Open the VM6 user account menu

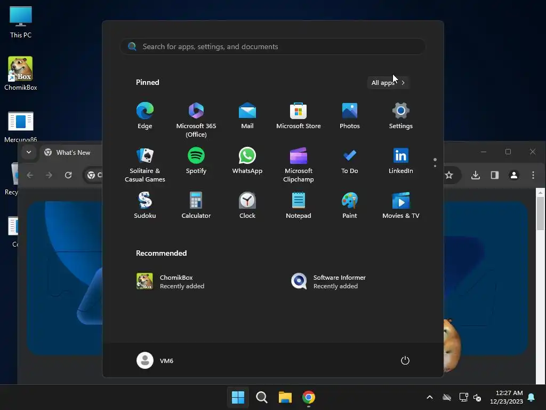[x=155, y=360]
